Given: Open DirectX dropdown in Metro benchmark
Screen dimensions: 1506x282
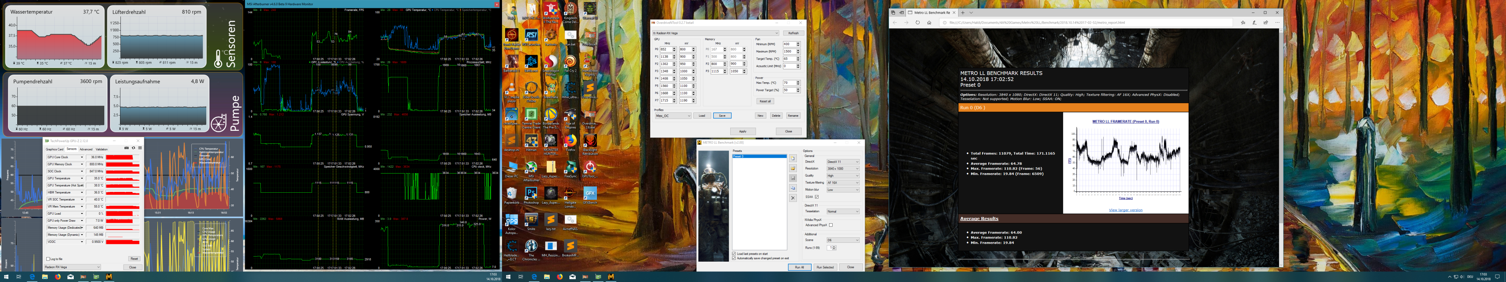Looking at the screenshot, I should click(x=842, y=162).
